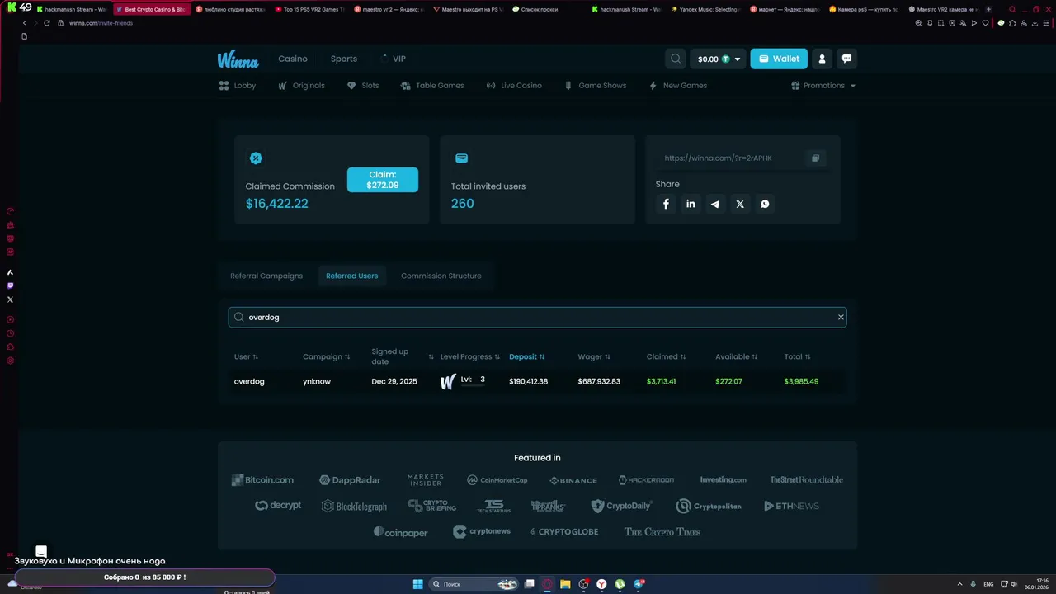Viewport: 1056px width, 594px height.
Task: Switch to Referral Campaigns tab
Action: (266, 276)
